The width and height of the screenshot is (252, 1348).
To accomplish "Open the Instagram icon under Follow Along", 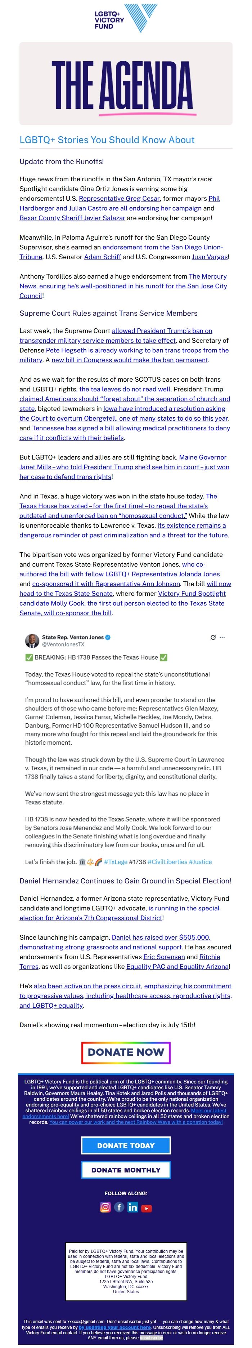I will [x=105, y=1207].
